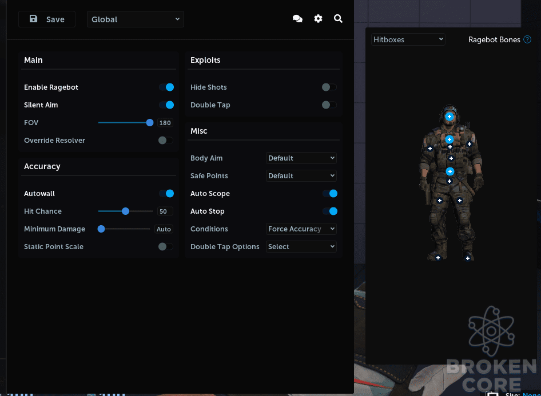
Task: Turn on Hide Shots
Action: [x=329, y=87]
